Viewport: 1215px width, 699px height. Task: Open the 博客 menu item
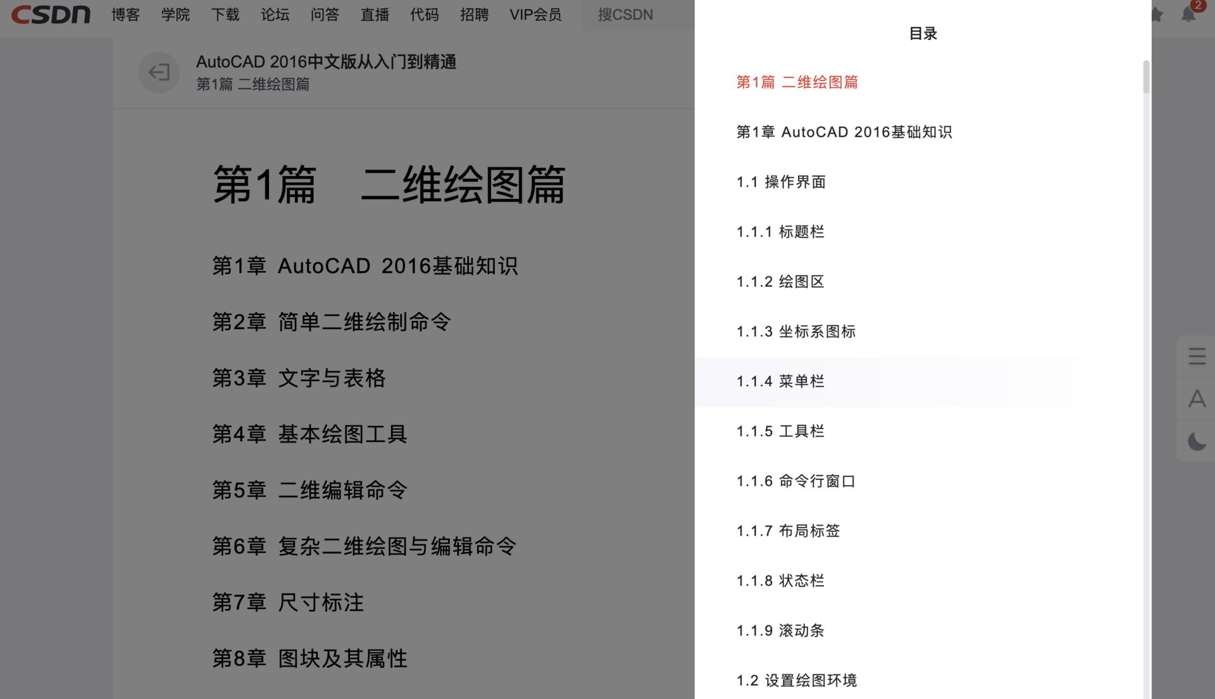pyautogui.click(x=125, y=15)
